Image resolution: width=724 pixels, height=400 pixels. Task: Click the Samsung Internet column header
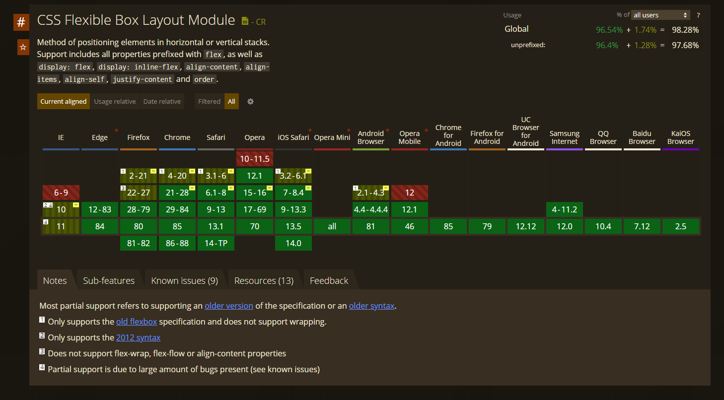tap(565, 137)
